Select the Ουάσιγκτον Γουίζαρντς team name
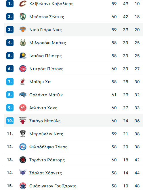 click(x=53, y=186)
